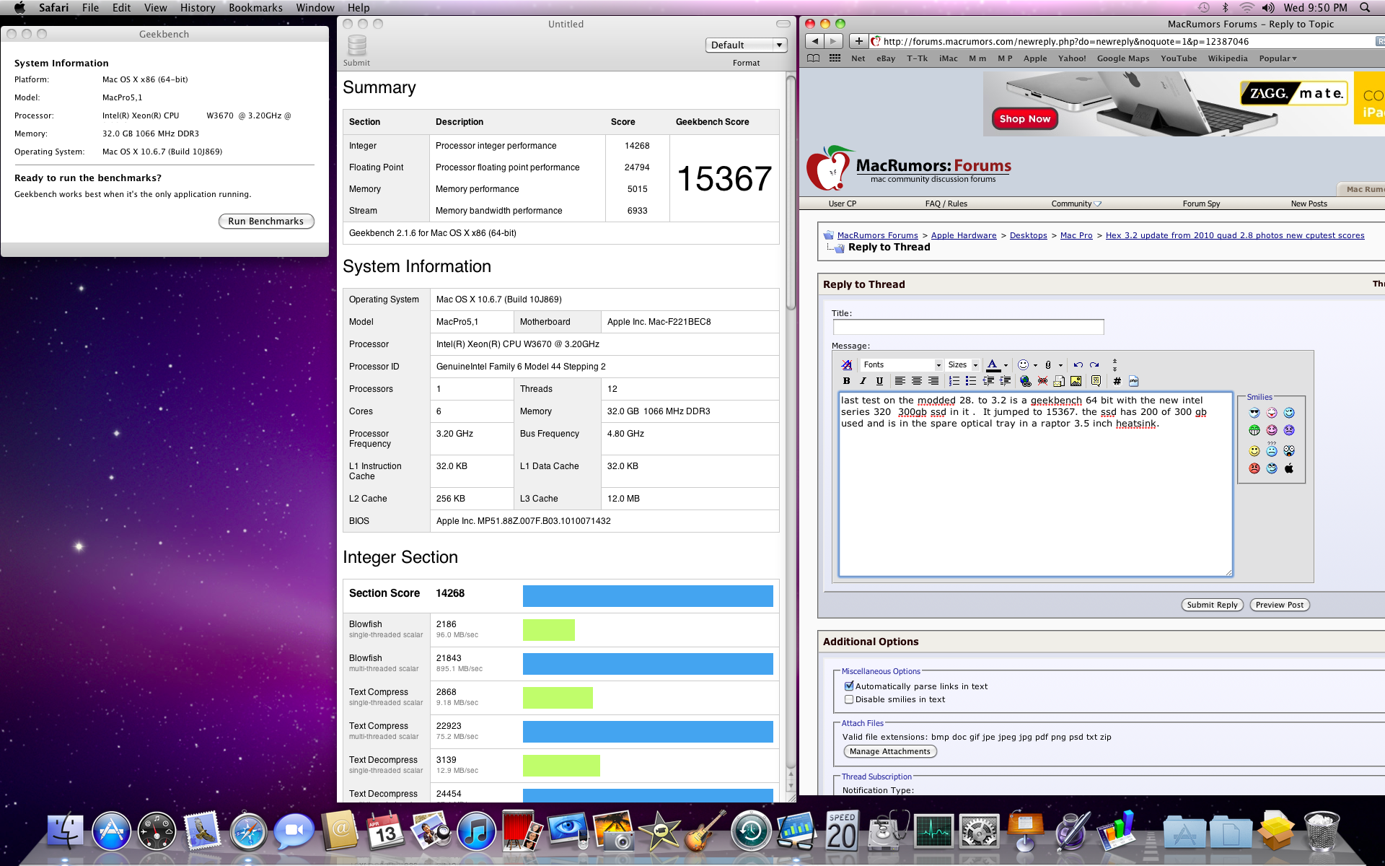Viewport: 1385px width, 866px height.
Task: Open System Preferences from the Dock
Action: click(x=980, y=833)
